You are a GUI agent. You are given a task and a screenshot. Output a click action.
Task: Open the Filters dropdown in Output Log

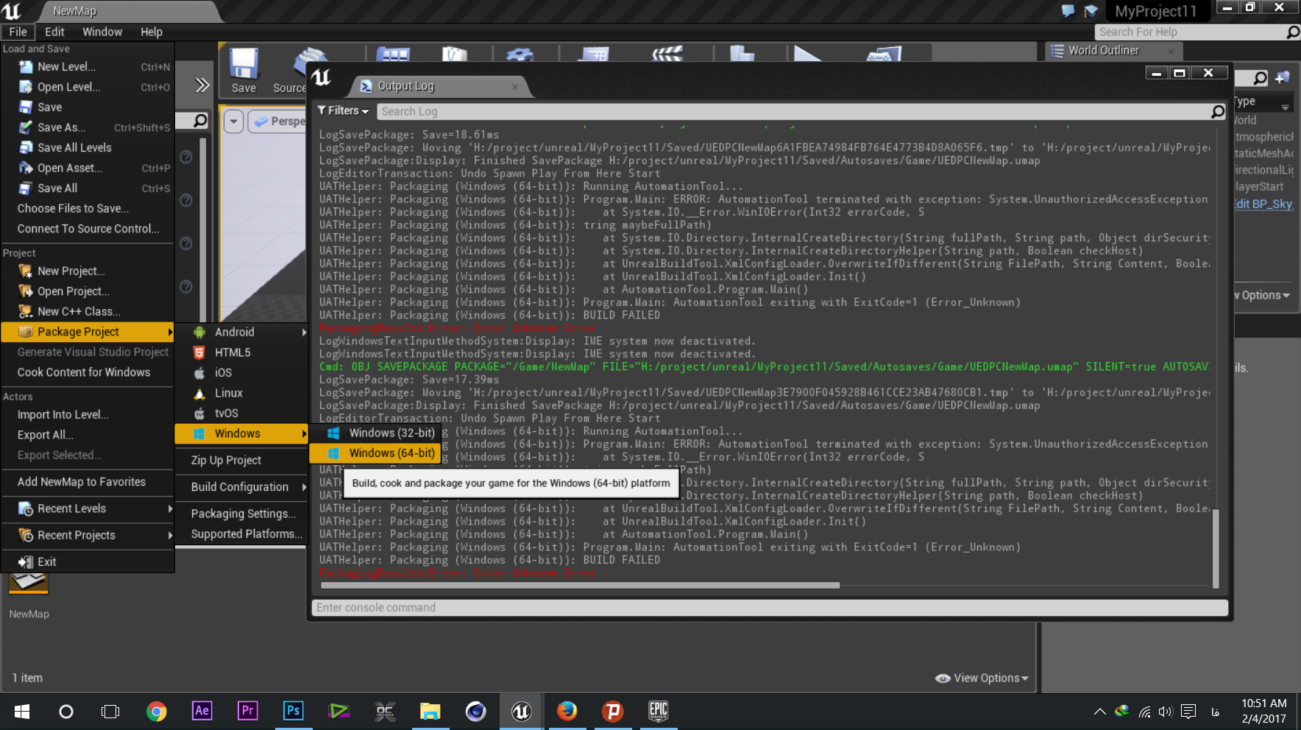tap(343, 110)
